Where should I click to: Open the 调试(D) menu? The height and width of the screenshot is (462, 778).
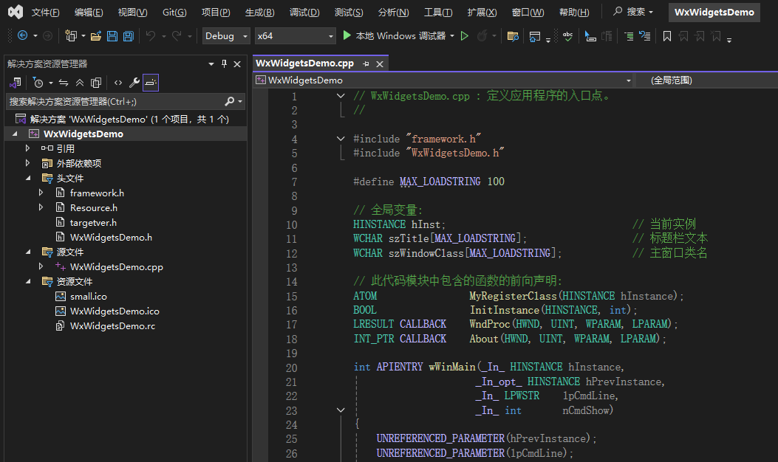click(x=304, y=12)
